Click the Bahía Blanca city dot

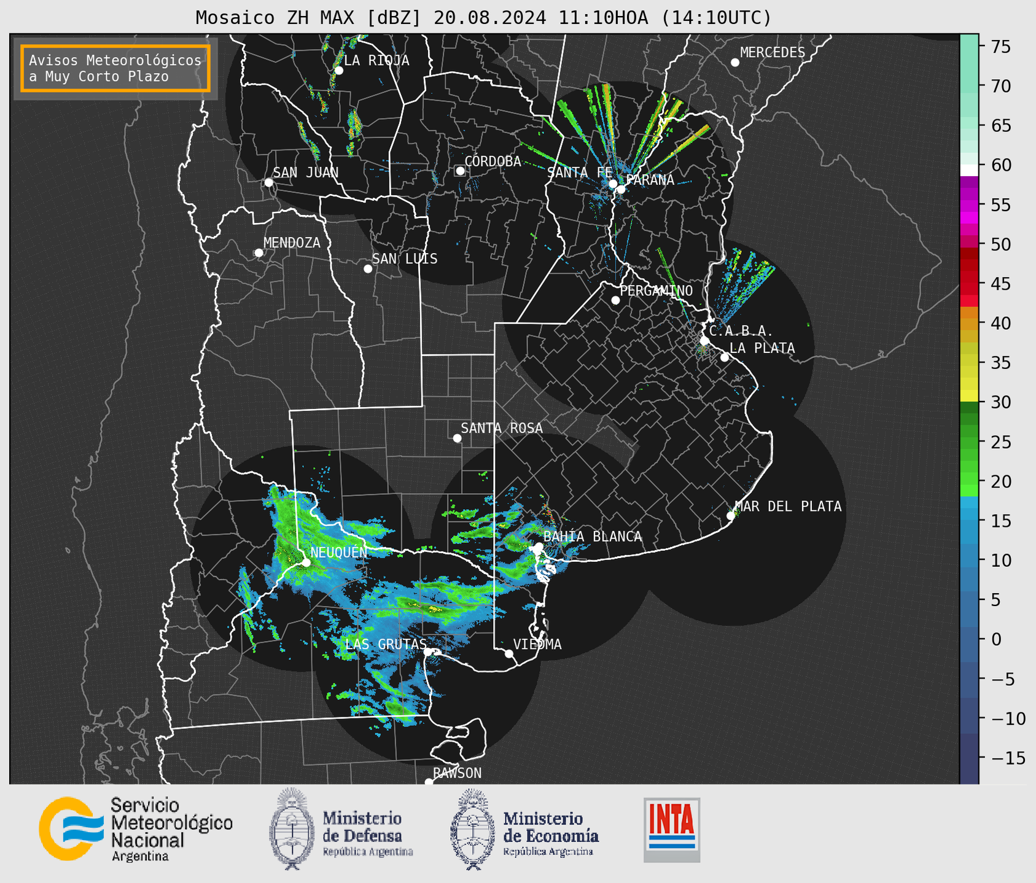539,547
